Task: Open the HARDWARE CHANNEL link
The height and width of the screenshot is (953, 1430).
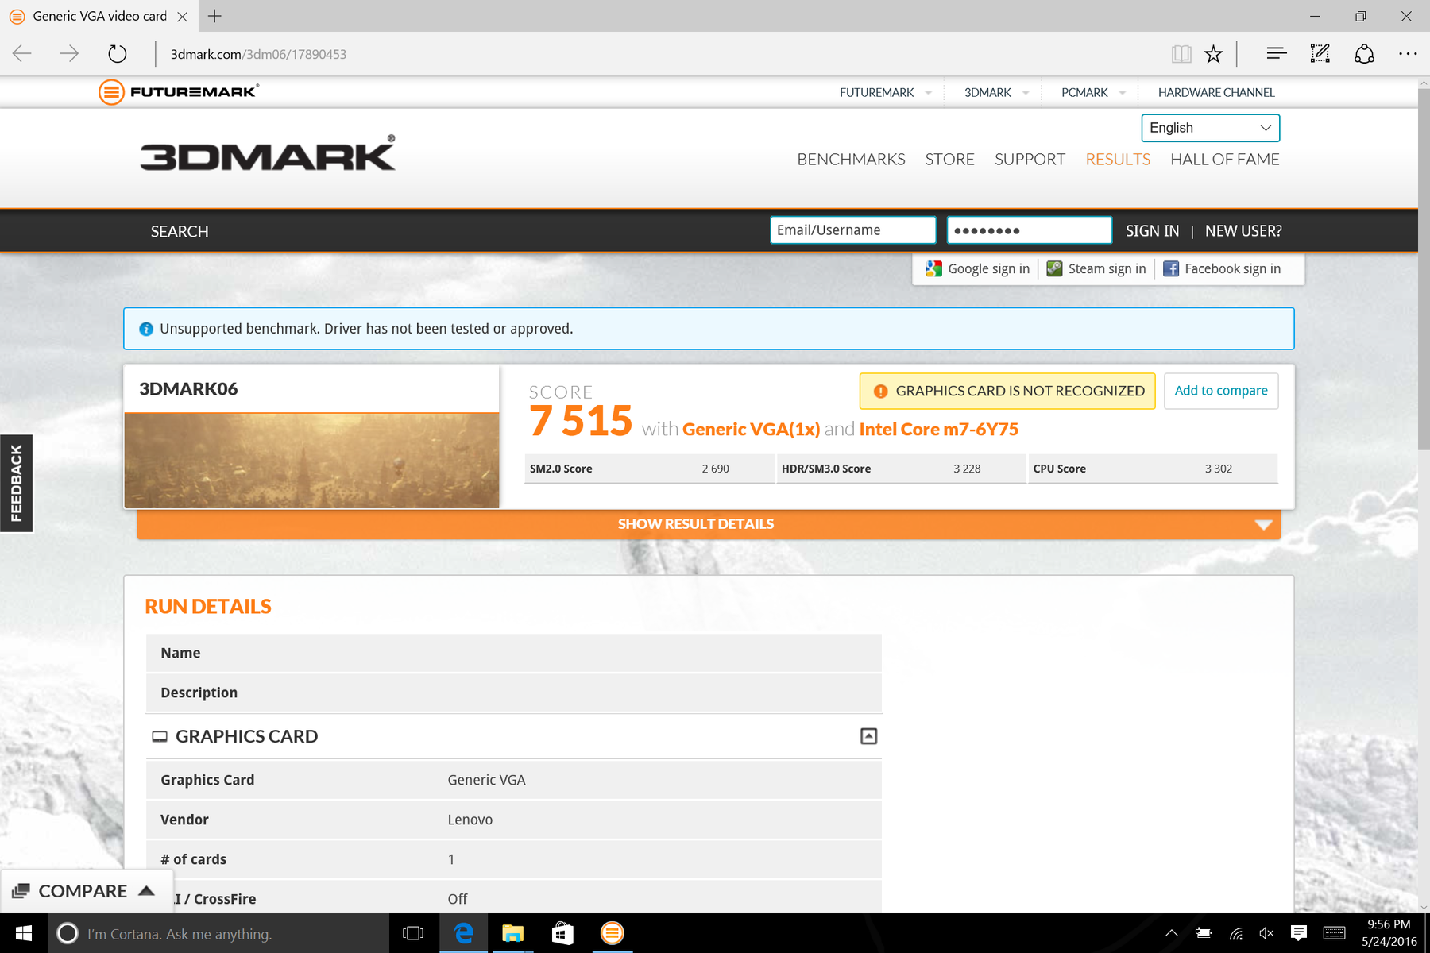Action: coord(1216,93)
